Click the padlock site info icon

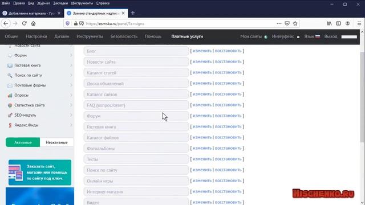(x=76, y=23)
